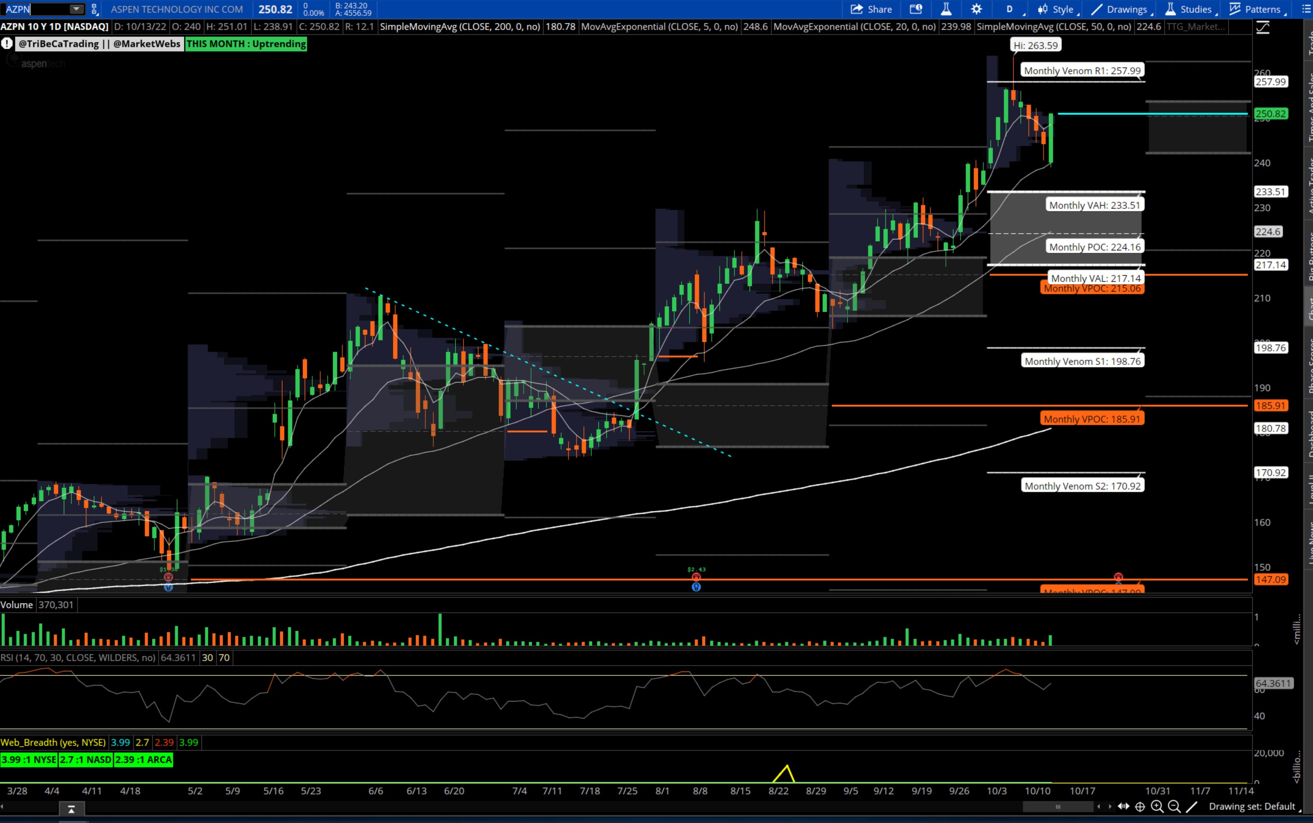This screenshot has width=1313, height=823.
Task: Click the crosshair pan icon
Action: coord(1140,807)
